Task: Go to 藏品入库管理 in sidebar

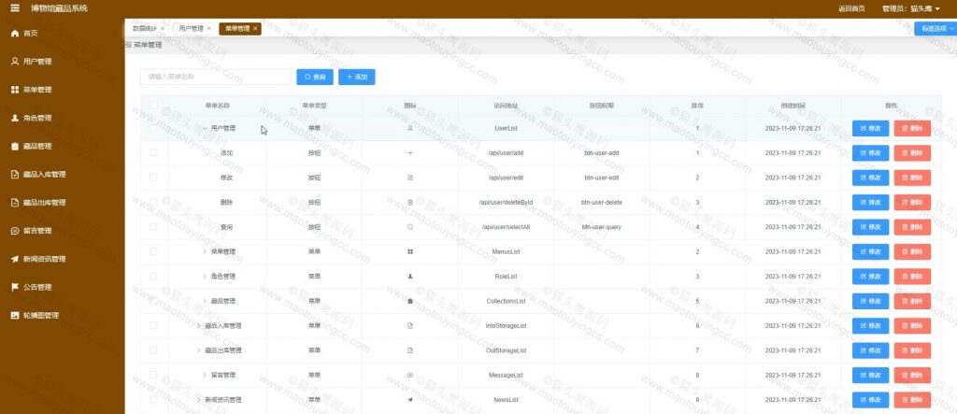Action: click(44, 175)
